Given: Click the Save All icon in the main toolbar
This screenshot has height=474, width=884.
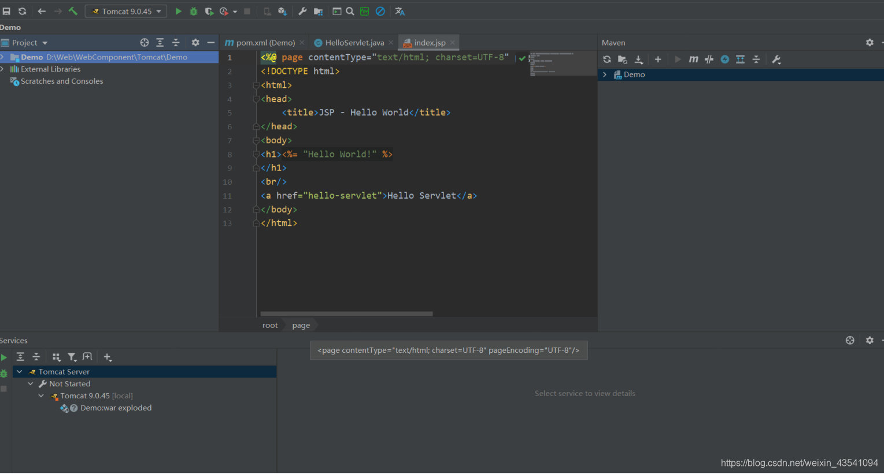Looking at the screenshot, I should click(x=6, y=11).
